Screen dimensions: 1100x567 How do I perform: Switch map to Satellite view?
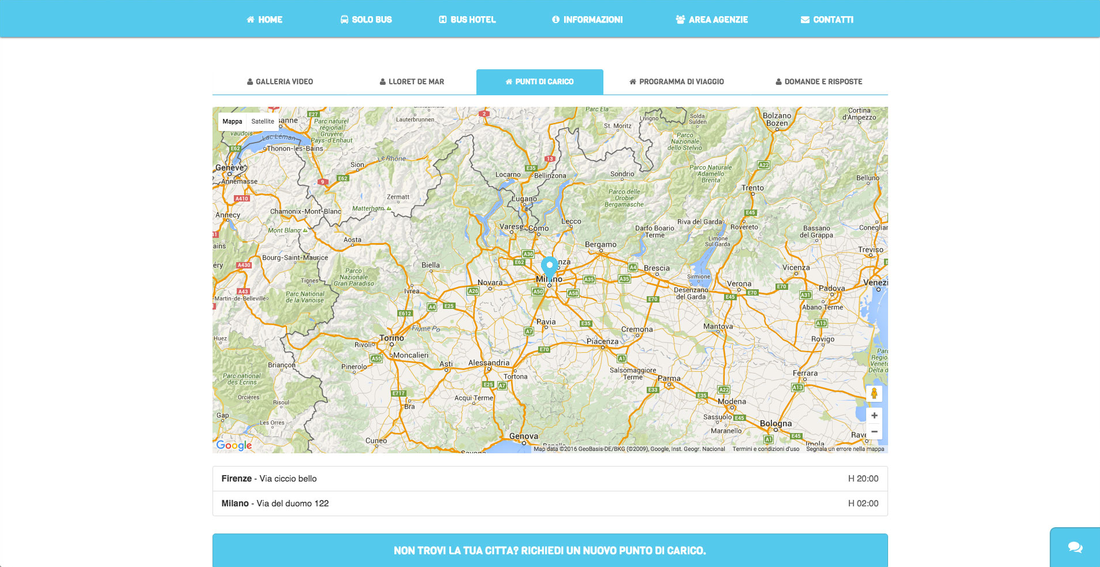click(x=263, y=121)
